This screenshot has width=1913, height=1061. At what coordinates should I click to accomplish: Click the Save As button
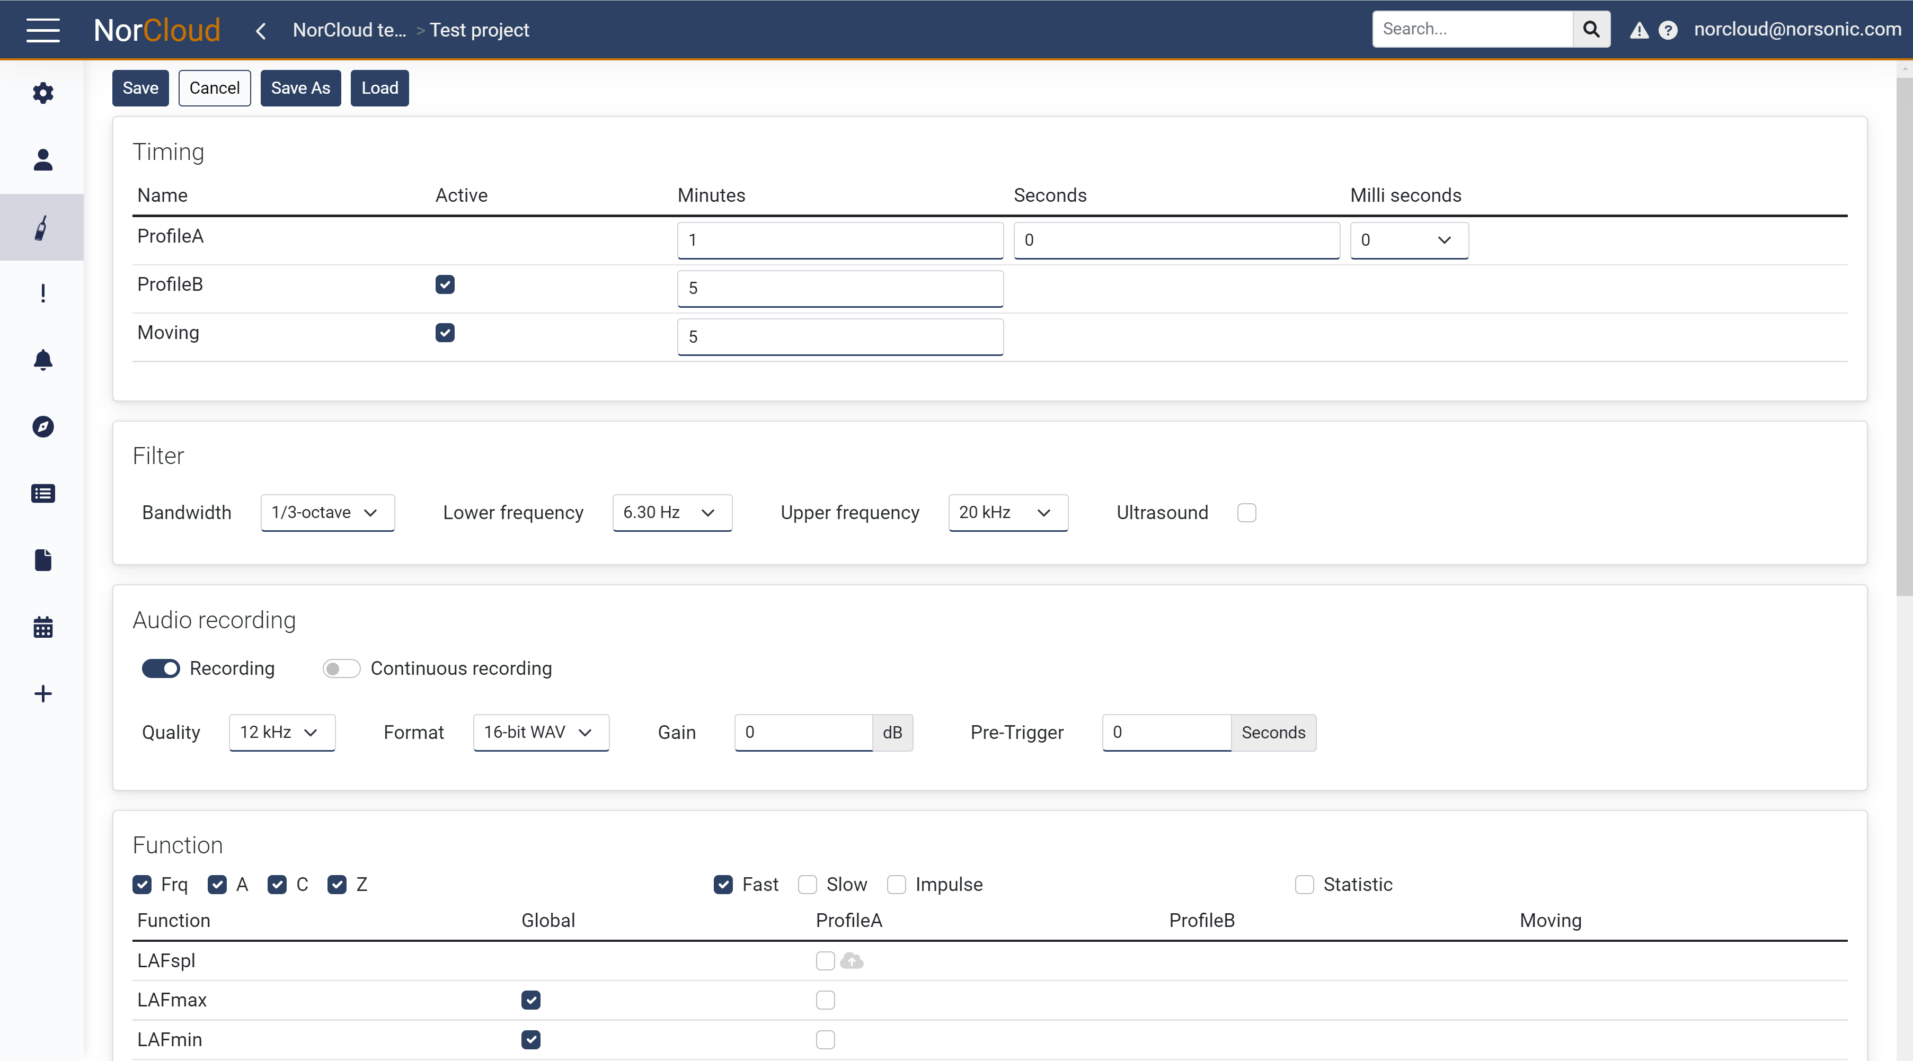coord(300,87)
